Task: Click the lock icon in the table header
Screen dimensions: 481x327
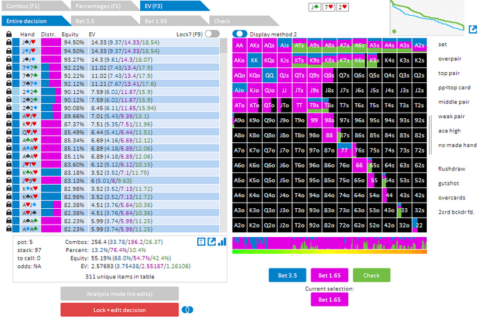Action: click(9, 34)
